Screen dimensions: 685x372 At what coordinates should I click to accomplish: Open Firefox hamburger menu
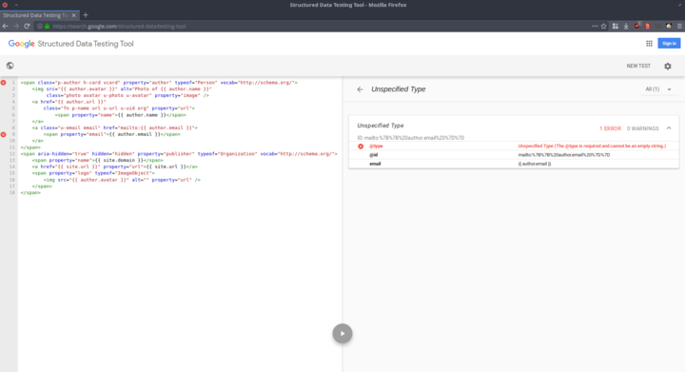click(679, 27)
